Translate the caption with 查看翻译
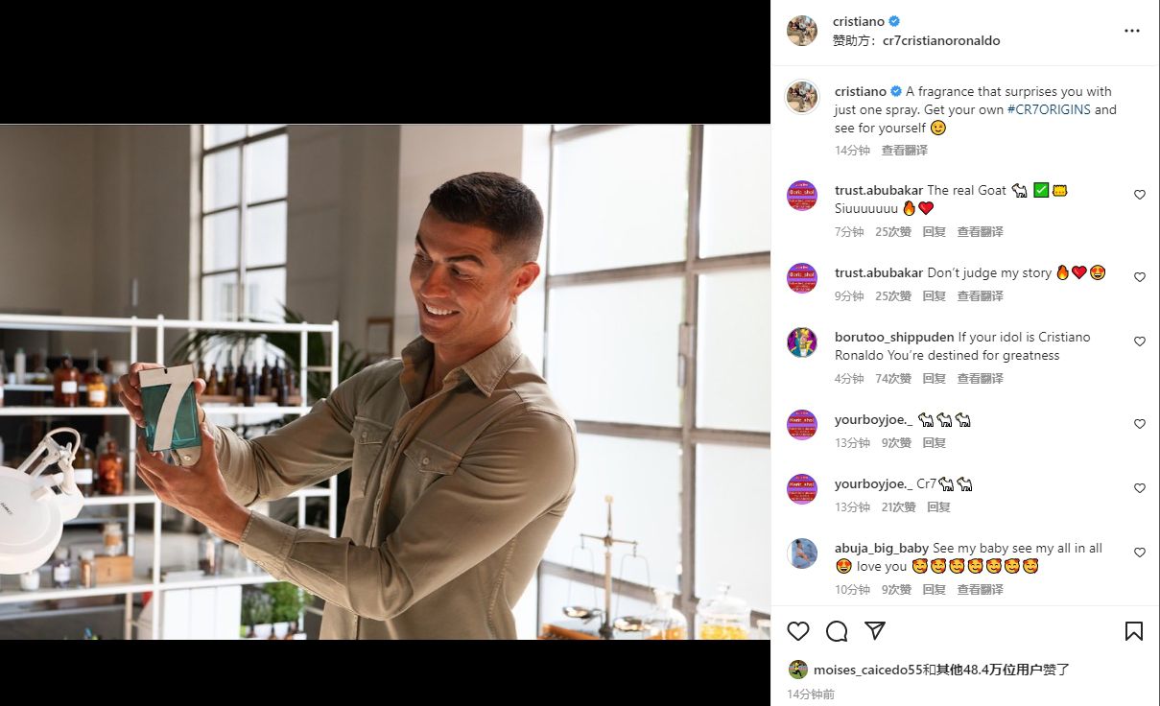This screenshot has height=706, width=1160. tap(904, 151)
